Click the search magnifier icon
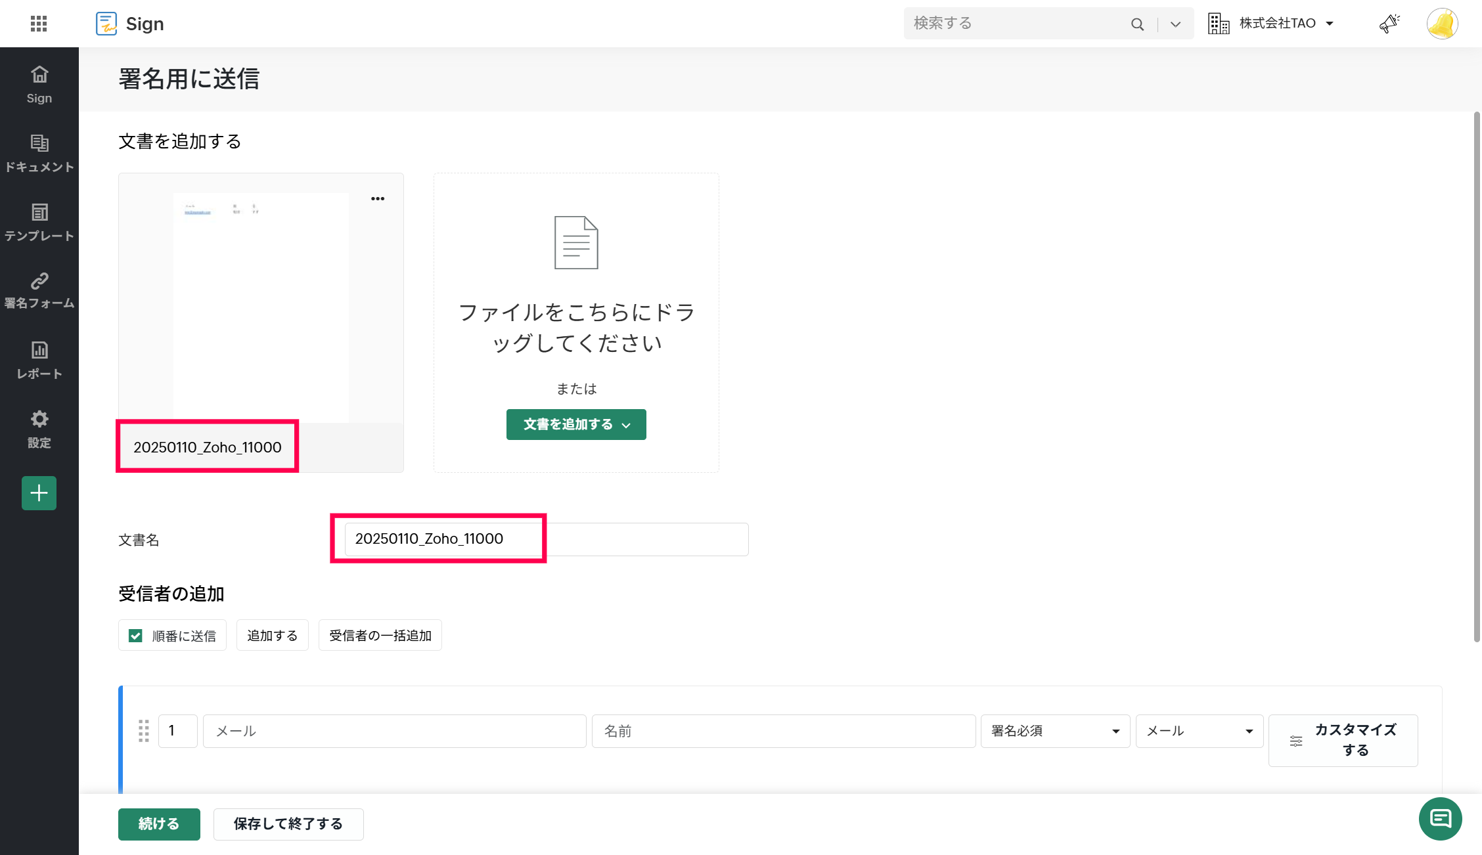This screenshot has width=1482, height=855. coord(1137,24)
